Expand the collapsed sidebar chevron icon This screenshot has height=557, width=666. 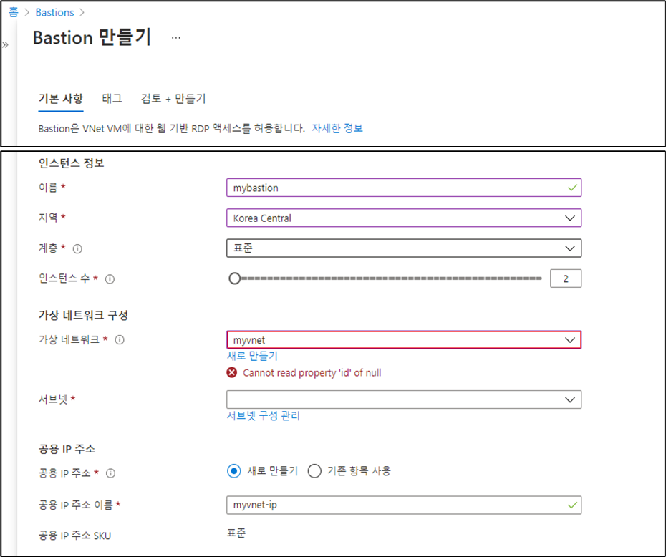click(5, 45)
